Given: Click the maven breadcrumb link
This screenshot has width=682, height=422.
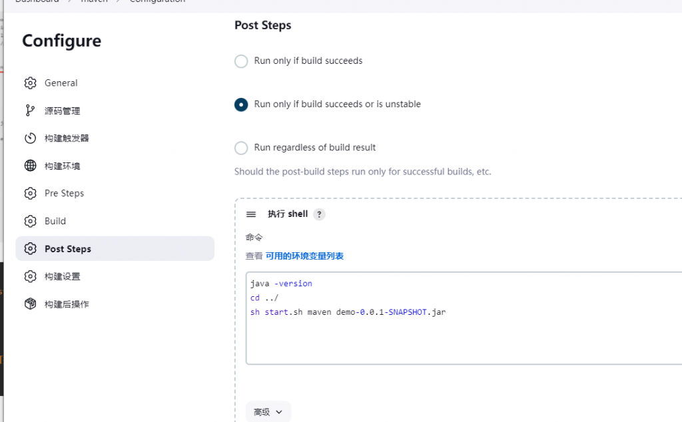Looking at the screenshot, I should click(x=94, y=1).
